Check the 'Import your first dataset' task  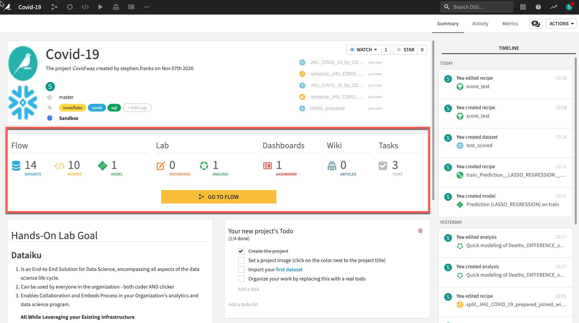241,269
